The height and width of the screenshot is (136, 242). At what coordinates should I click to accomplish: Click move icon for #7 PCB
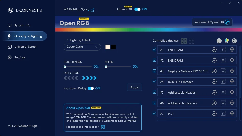pos(232,113)
